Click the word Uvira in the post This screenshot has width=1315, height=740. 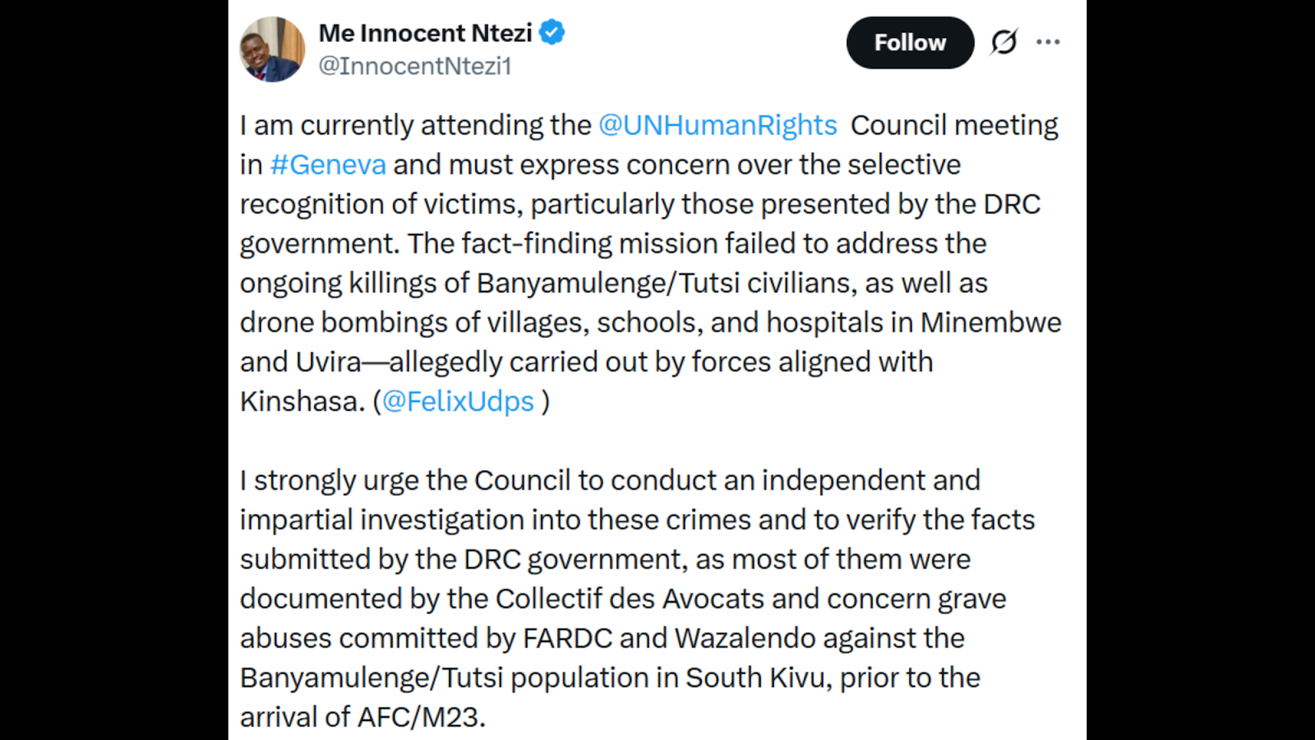point(328,362)
